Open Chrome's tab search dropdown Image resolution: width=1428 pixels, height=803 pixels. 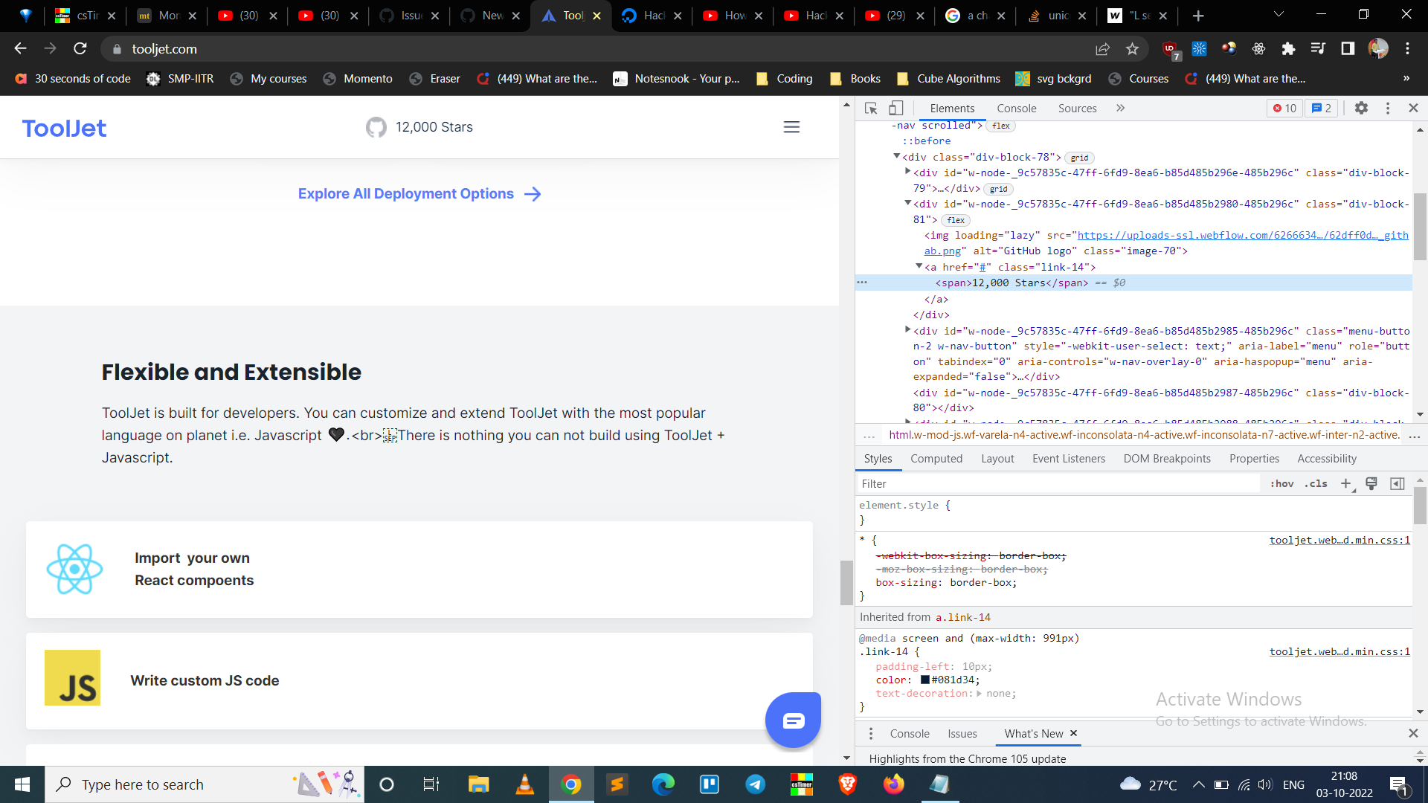pos(1279,14)
